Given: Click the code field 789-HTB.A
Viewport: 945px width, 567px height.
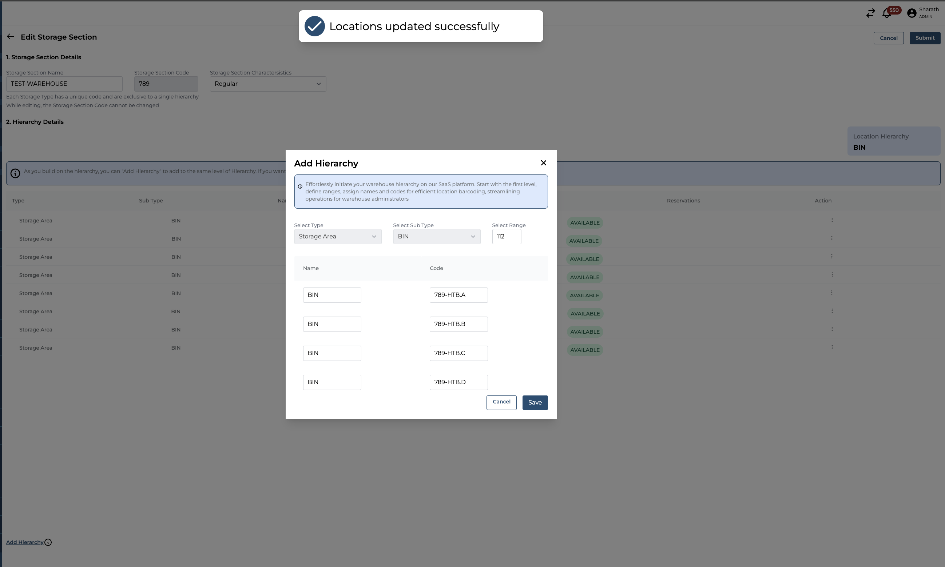Looking at the screenshot, I should click(458, 295).
